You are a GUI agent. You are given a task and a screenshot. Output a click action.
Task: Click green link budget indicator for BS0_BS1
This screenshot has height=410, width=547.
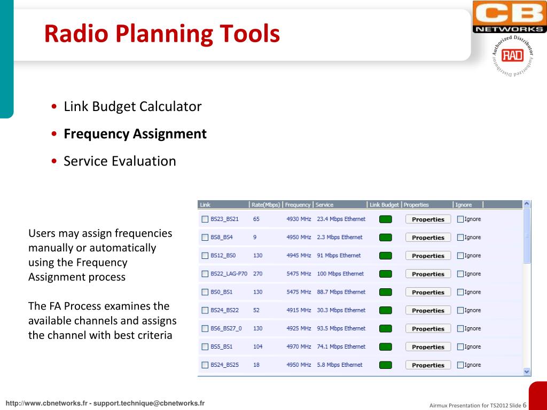[x=386, y=292]
